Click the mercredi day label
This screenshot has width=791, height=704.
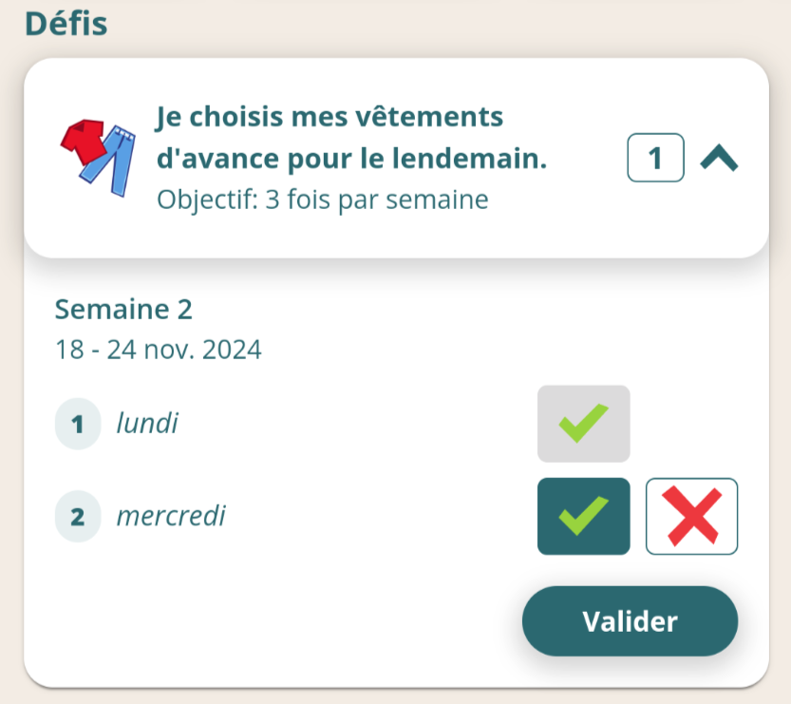(171, 516)
